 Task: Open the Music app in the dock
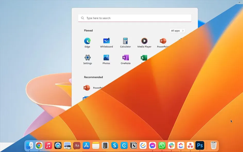click(48, 146)
